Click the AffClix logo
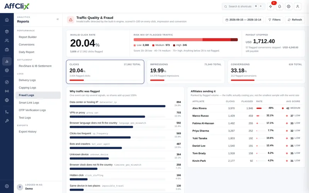Viewport: 309px width, 193px height. pos(17,6)
